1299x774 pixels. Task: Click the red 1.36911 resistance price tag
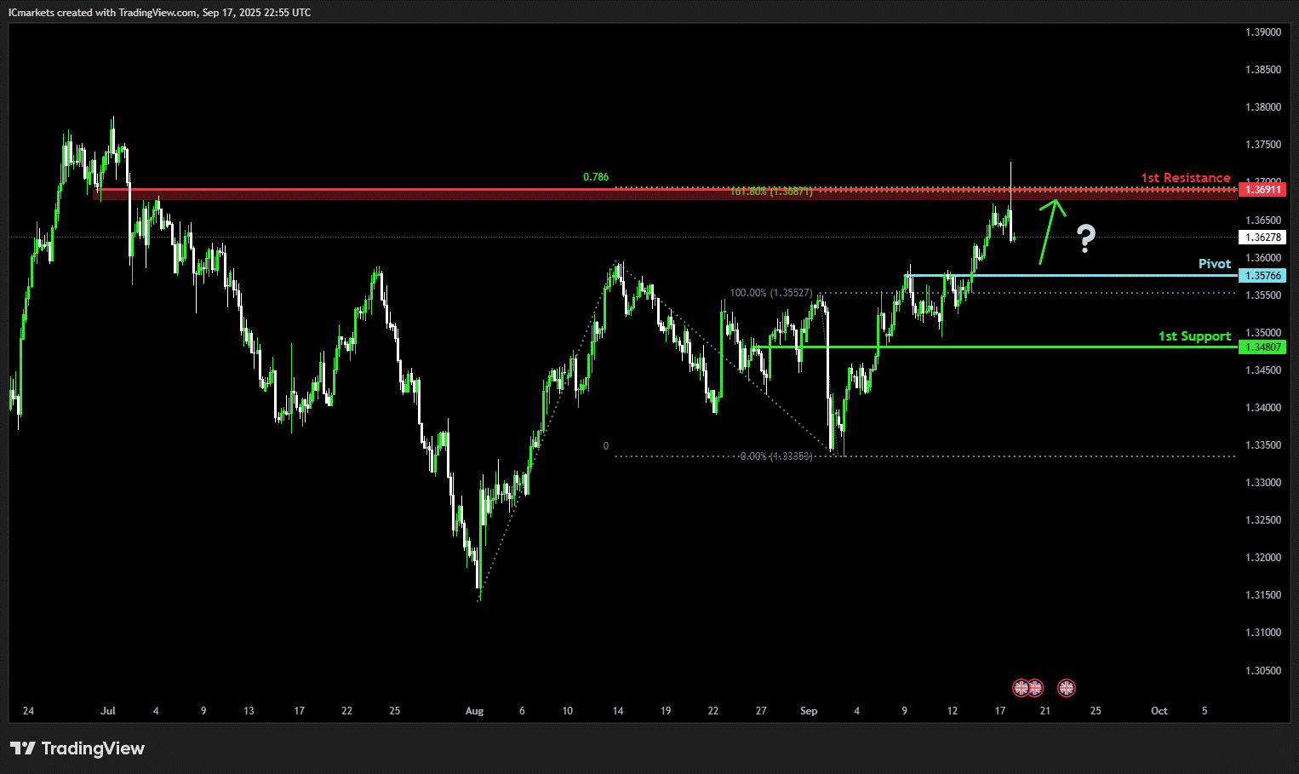[1262, 190]
